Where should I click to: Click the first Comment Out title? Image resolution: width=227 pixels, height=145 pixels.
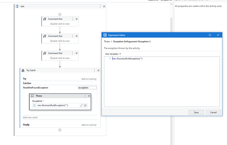pyautogui.click(x=55, y=19)
